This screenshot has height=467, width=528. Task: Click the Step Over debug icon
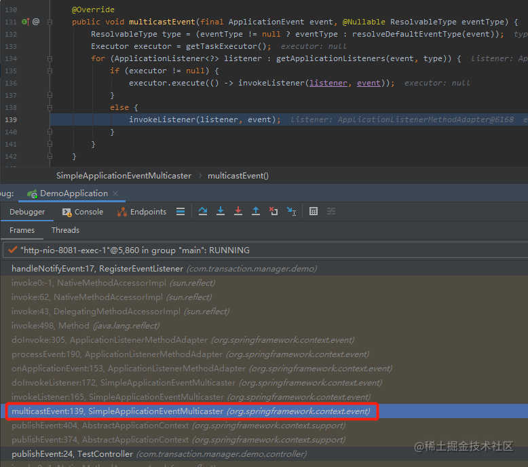pos(203,211)
